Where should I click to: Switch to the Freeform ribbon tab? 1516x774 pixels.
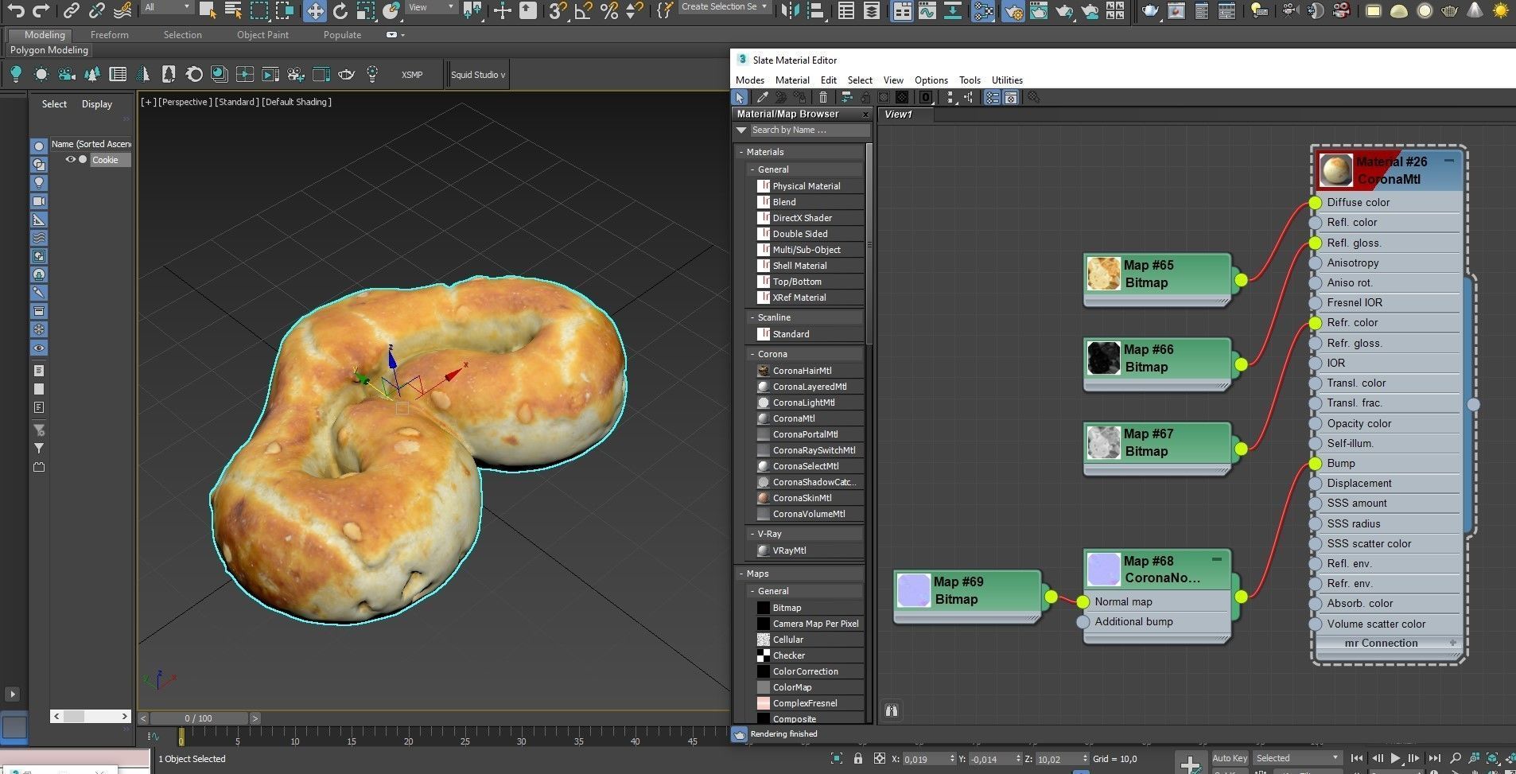(x=109, y=35)
